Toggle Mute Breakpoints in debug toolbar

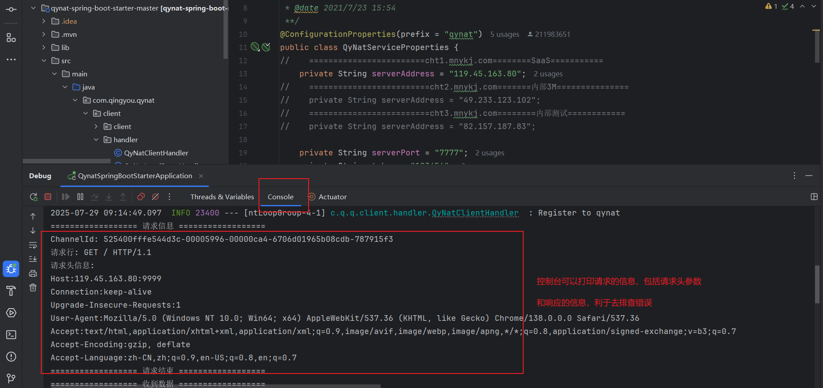(x=155, y=197)
